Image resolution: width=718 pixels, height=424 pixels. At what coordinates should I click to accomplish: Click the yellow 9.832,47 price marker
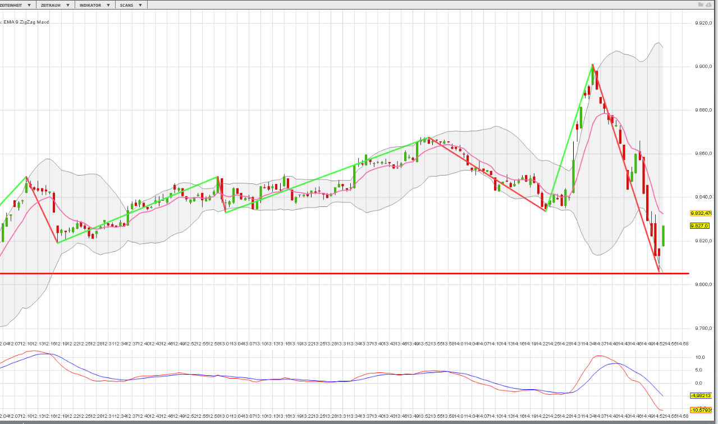701,214
